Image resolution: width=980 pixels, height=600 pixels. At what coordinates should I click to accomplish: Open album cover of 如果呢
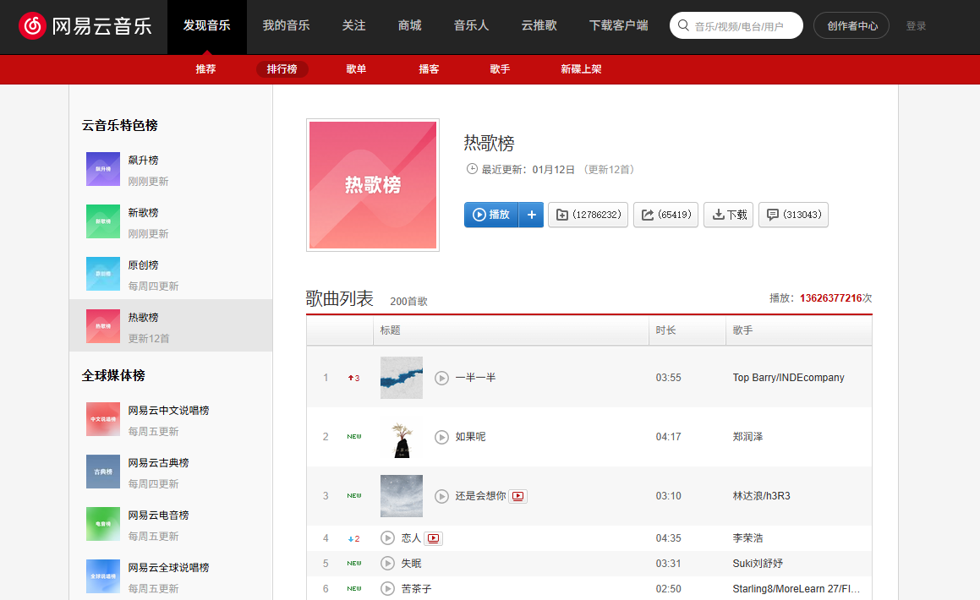pyautogui.click(x=402, y=437)
